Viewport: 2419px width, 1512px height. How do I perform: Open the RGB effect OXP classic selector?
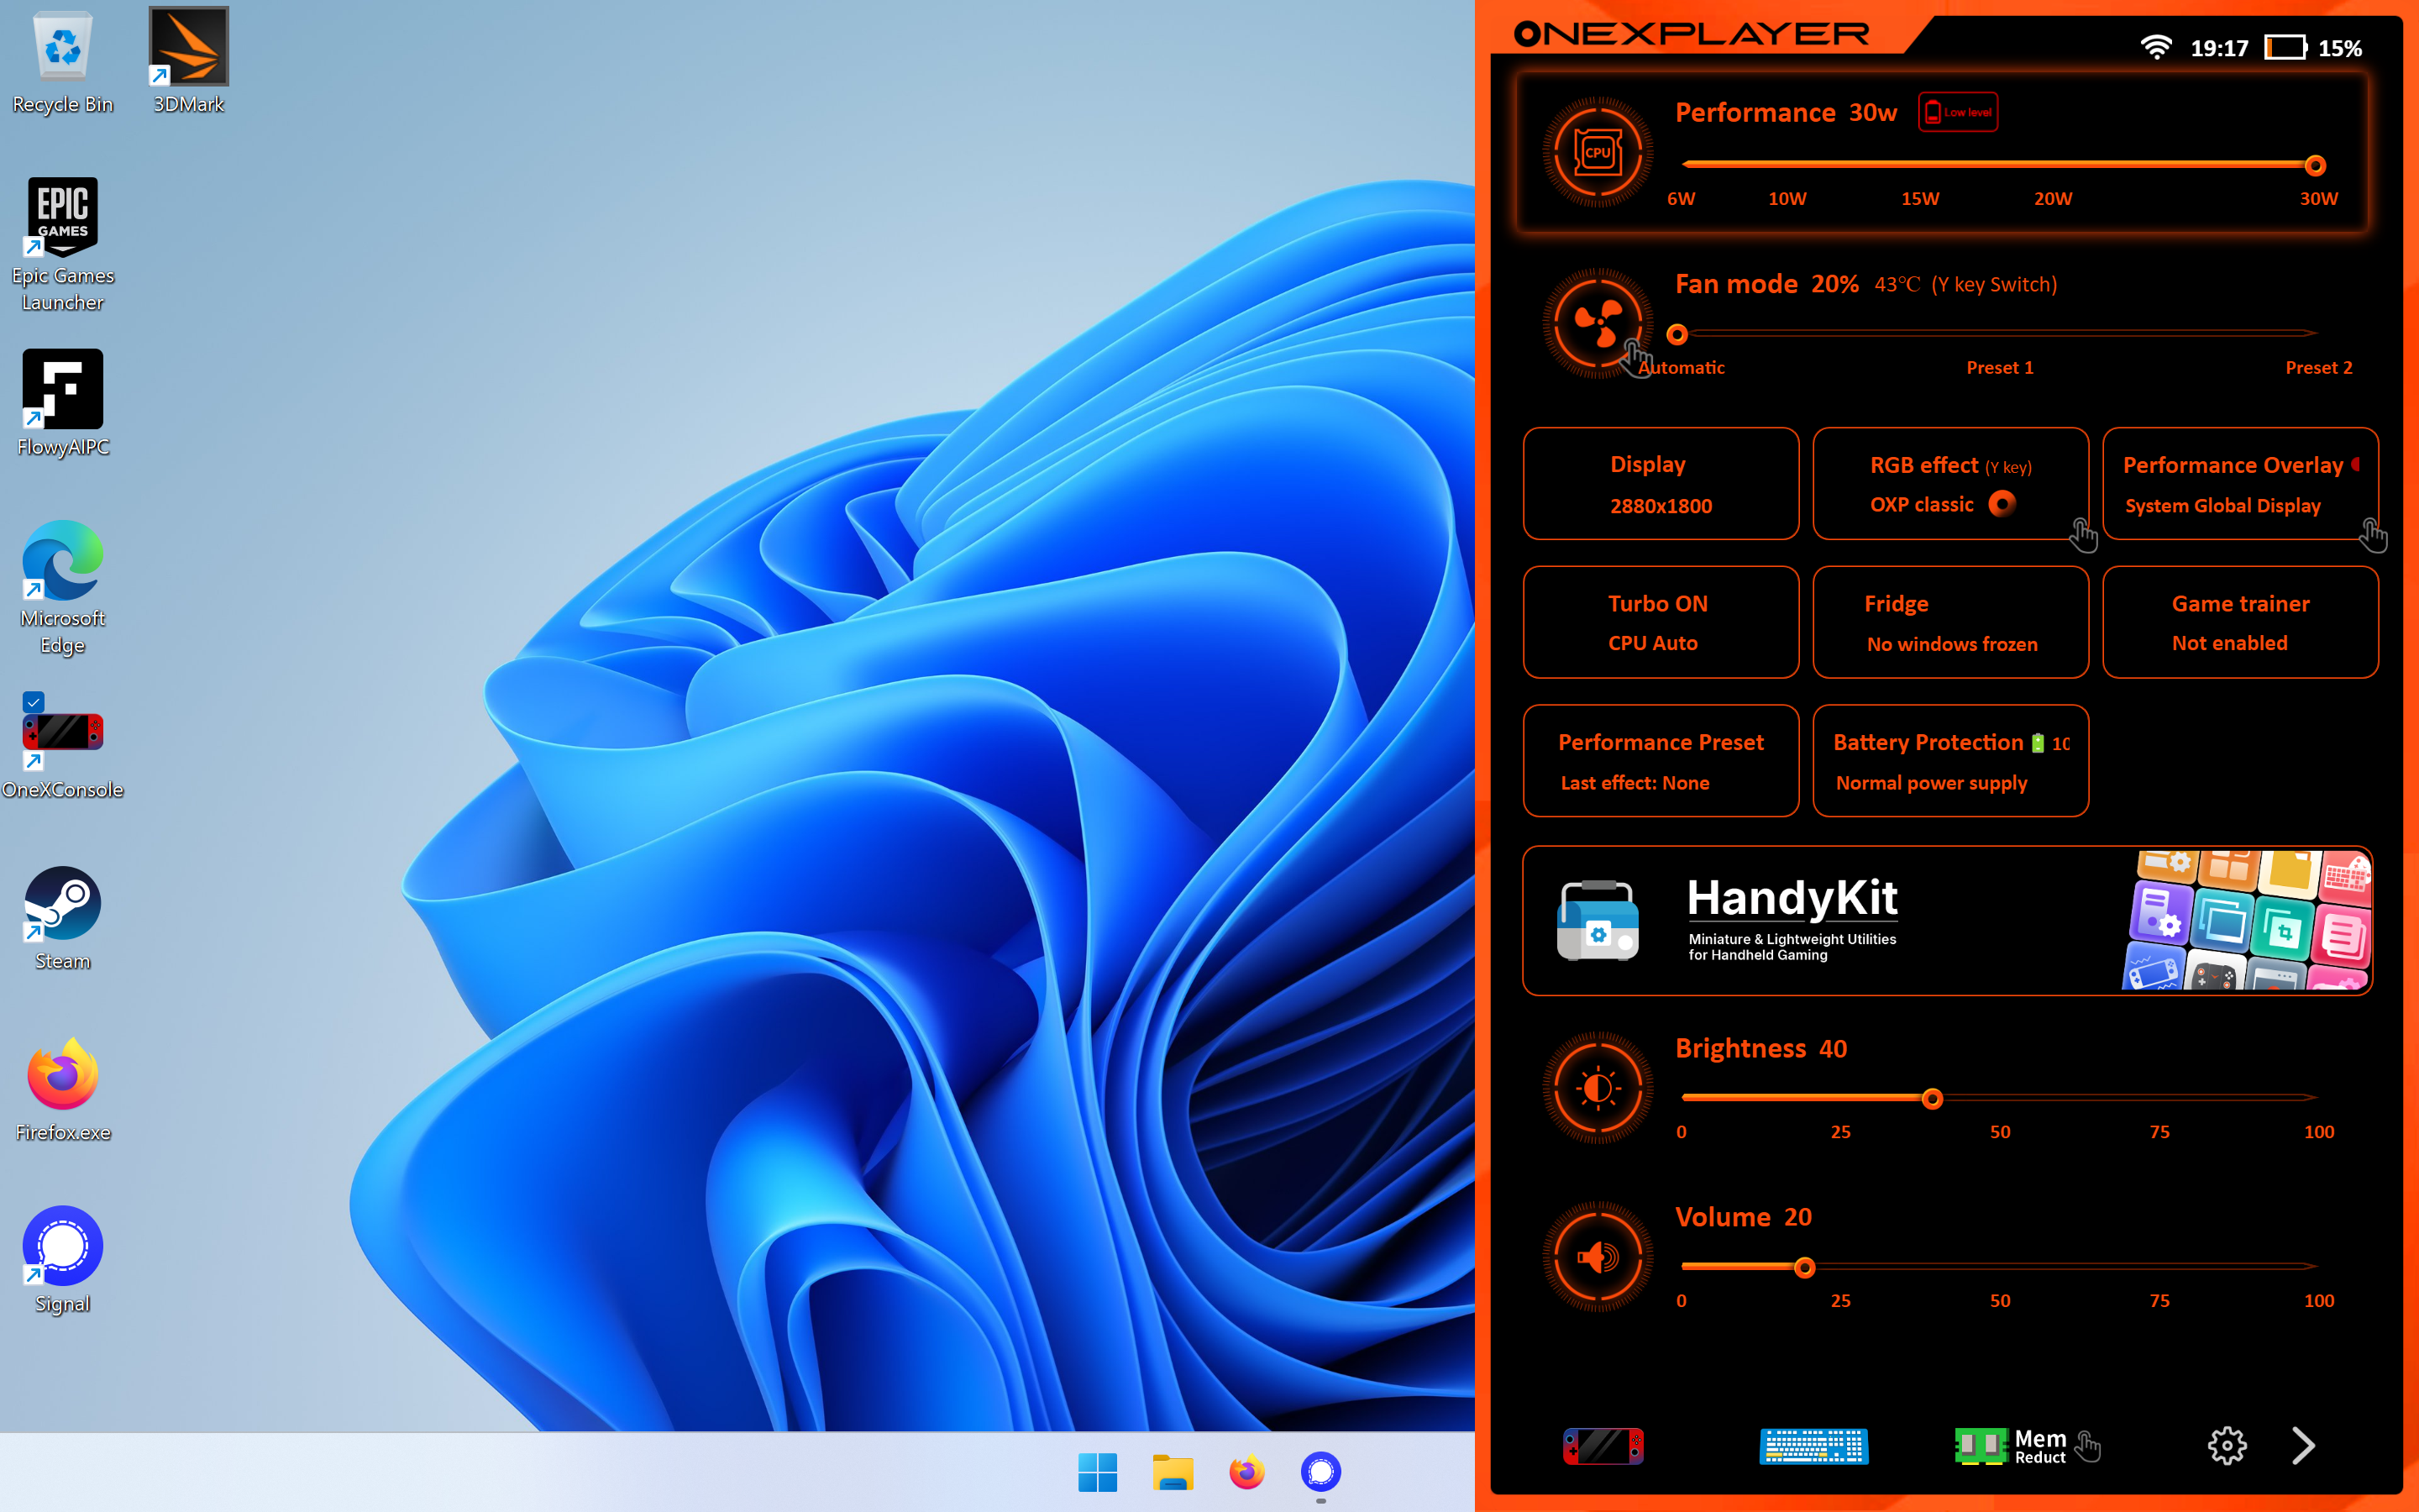(1950, 484)
